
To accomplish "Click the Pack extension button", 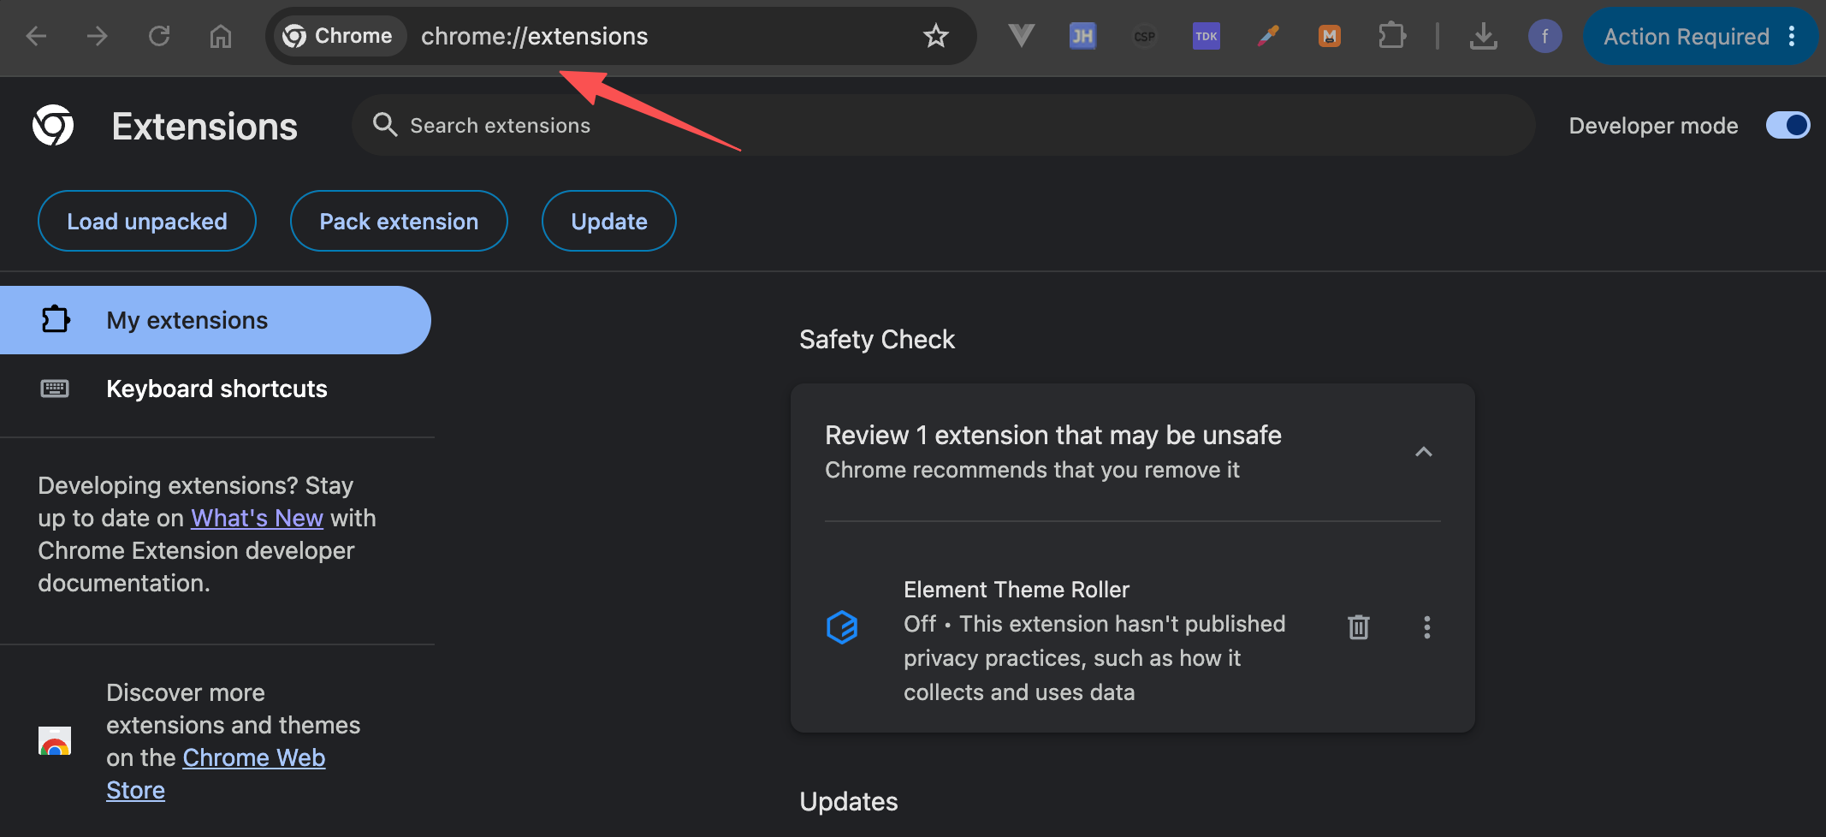I will pos(399,221).
